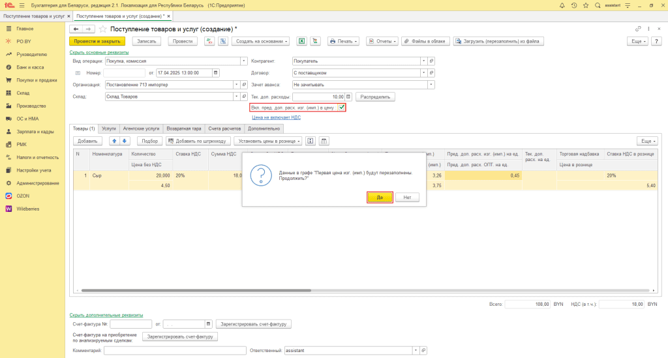668x358 pixels.
Task: Toggle Вкл. пред. доп. расх. в цену checkbox
Action: (342, 108)
